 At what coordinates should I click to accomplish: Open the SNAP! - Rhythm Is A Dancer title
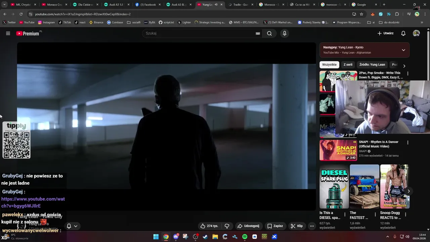coord(379,144)
